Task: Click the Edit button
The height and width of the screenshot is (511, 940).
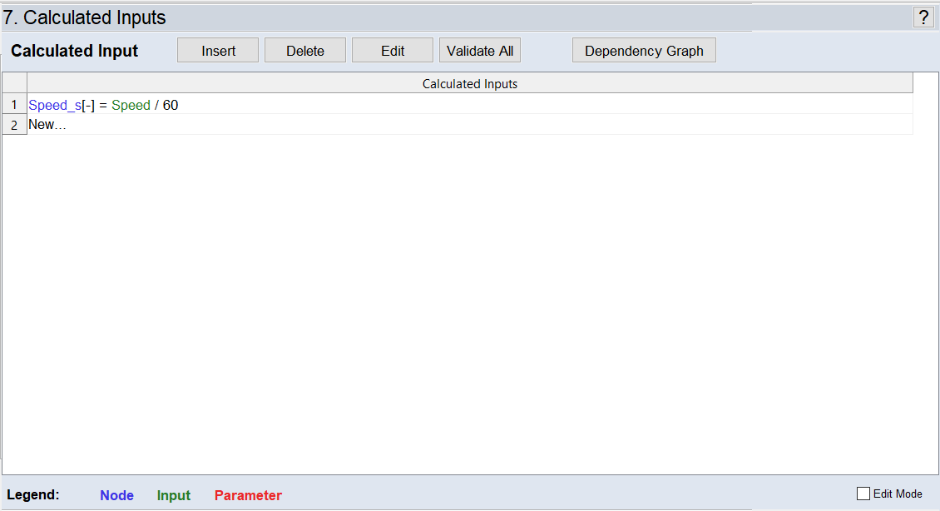Action: [393, 51]
